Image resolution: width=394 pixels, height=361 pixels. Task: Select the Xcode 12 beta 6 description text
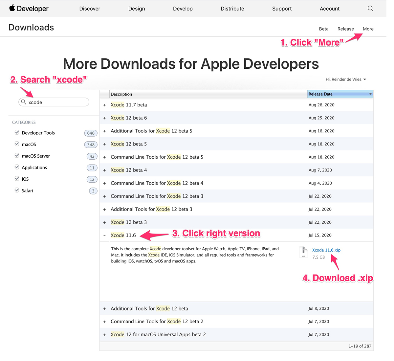pos(129,118)
